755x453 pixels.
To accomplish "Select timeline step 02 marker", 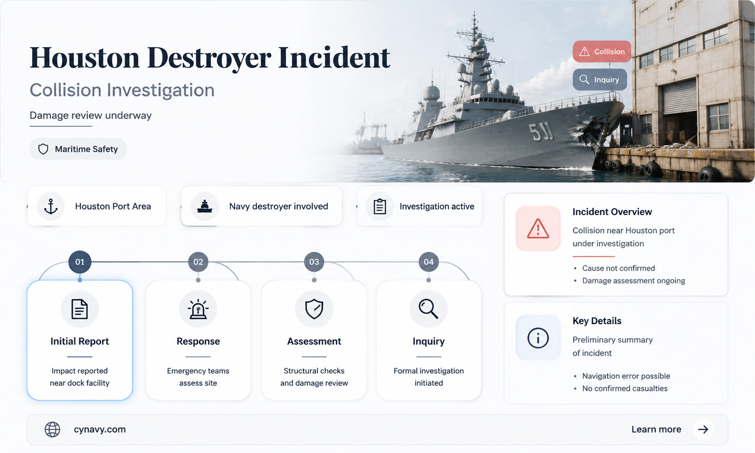I will coord(198,262).
